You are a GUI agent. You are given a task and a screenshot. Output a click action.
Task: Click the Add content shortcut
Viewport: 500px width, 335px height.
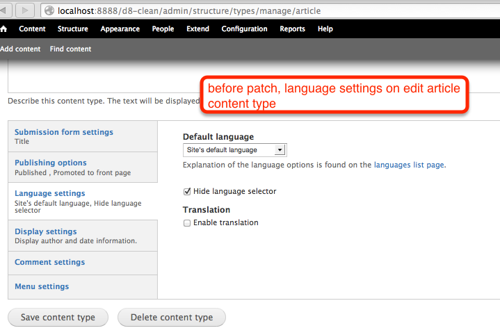[x=20, y=49]
